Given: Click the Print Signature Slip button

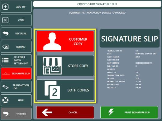Looking at the screenshot, I should (x=129, y=112).
